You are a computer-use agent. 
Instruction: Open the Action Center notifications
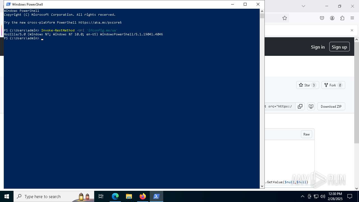350,196
